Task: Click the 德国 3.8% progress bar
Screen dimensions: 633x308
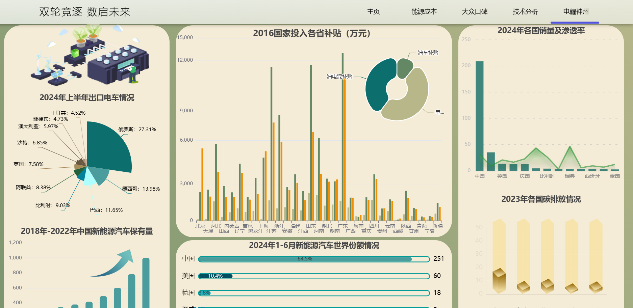Action: [314, 293]
